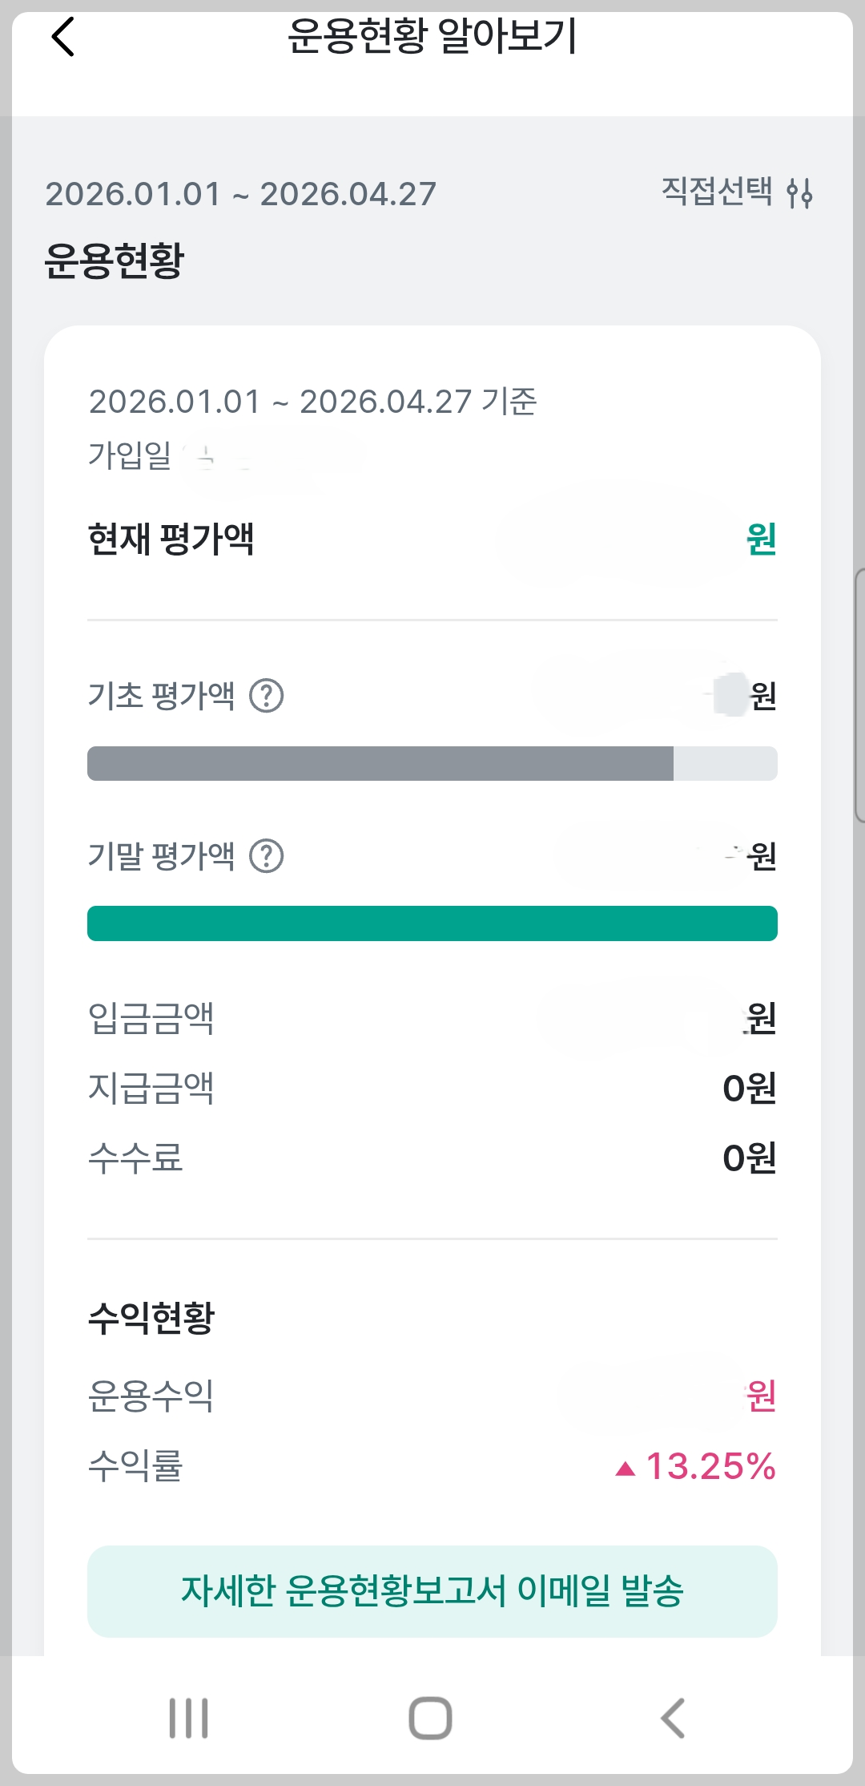
Task: Tap the Android home button
Action: pos(431,1718)
